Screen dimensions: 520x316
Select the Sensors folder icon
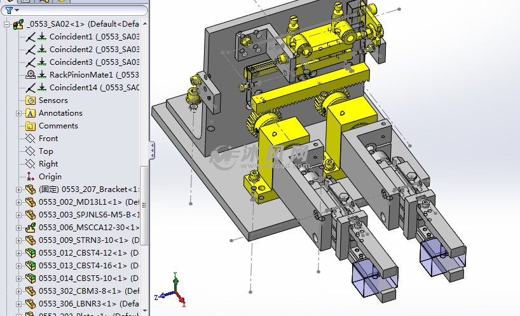(30, 100)
